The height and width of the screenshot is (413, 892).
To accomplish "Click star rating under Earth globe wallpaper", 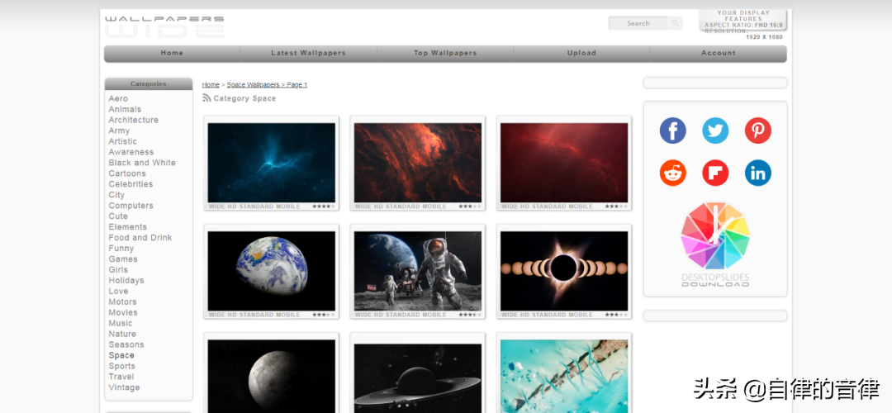I will pos(324,315).
